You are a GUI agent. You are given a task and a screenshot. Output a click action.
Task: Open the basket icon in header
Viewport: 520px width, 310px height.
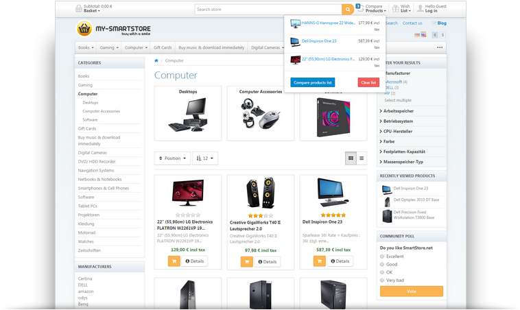point(79,8)
